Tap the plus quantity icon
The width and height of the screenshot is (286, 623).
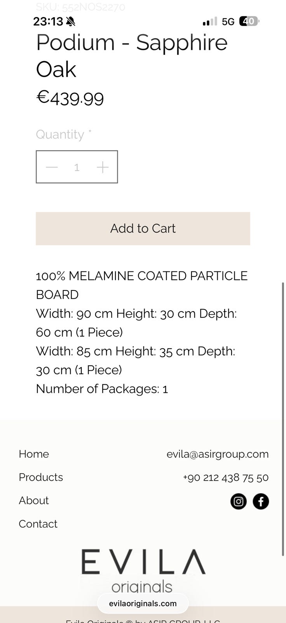103,167
